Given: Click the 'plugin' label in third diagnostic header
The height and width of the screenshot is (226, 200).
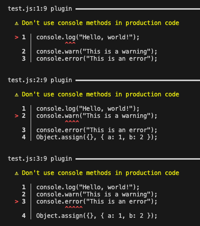Looking at the screenshot, I should [x=61, y=159].
